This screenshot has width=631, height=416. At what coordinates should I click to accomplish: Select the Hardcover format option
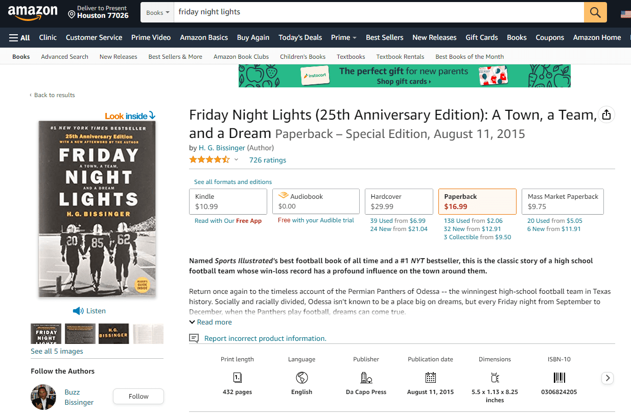click(x=398, y=201)
